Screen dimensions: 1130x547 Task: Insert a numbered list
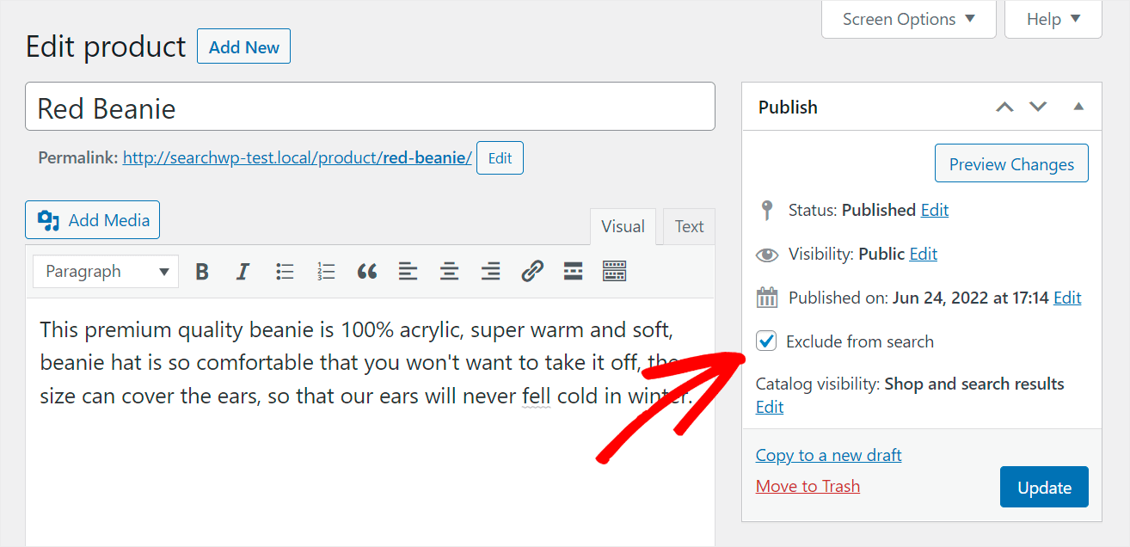coord(326,272)
